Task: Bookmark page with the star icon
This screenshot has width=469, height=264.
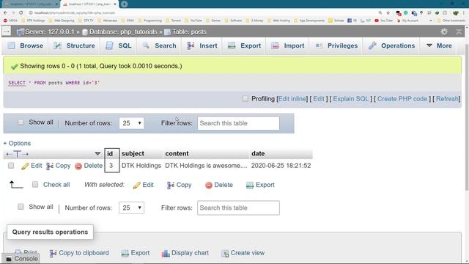Action: pos(388,13)
